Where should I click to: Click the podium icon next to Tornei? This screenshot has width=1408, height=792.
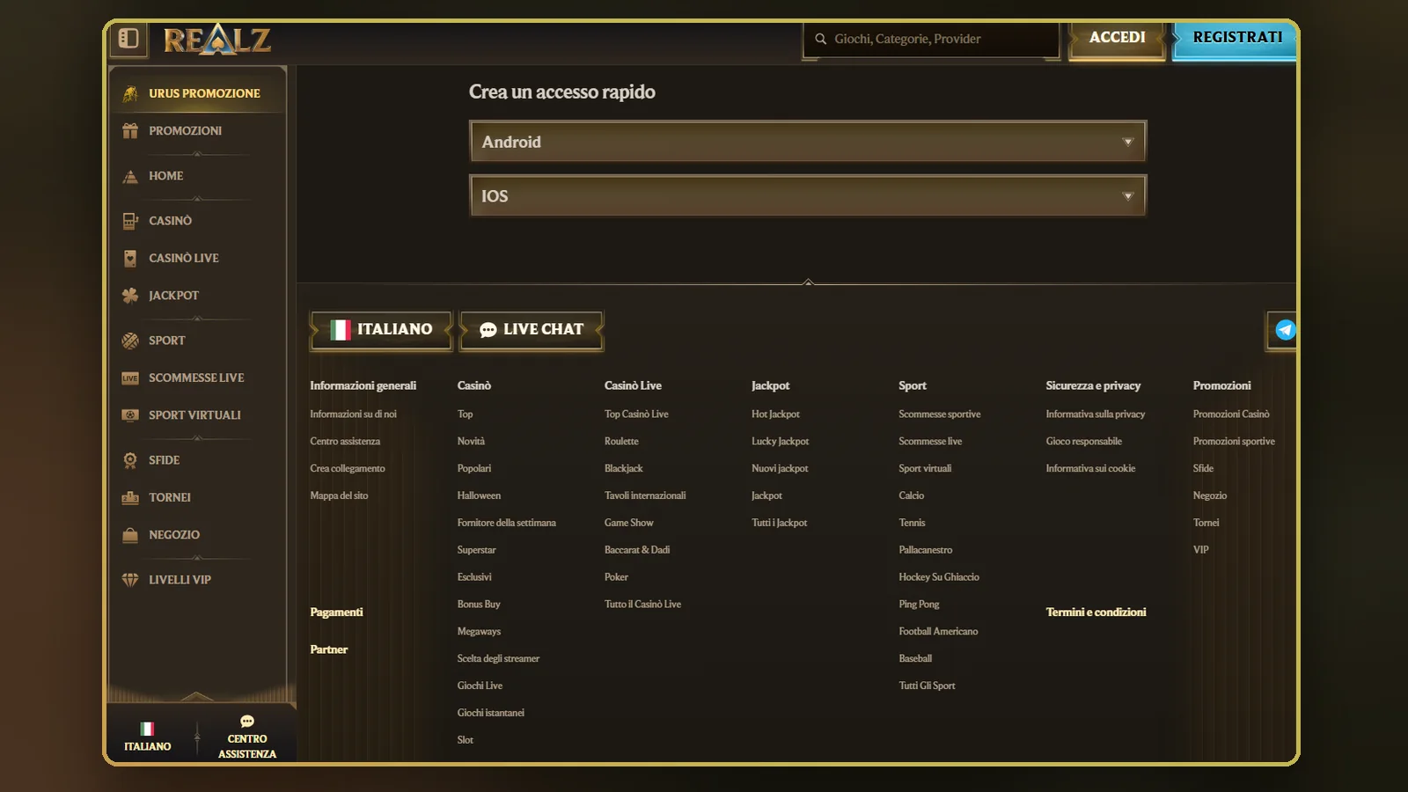point(130,497)
